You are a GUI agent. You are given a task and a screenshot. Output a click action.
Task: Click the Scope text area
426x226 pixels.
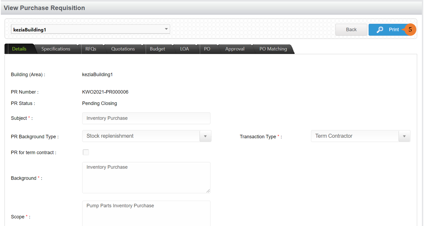[146, 214]
